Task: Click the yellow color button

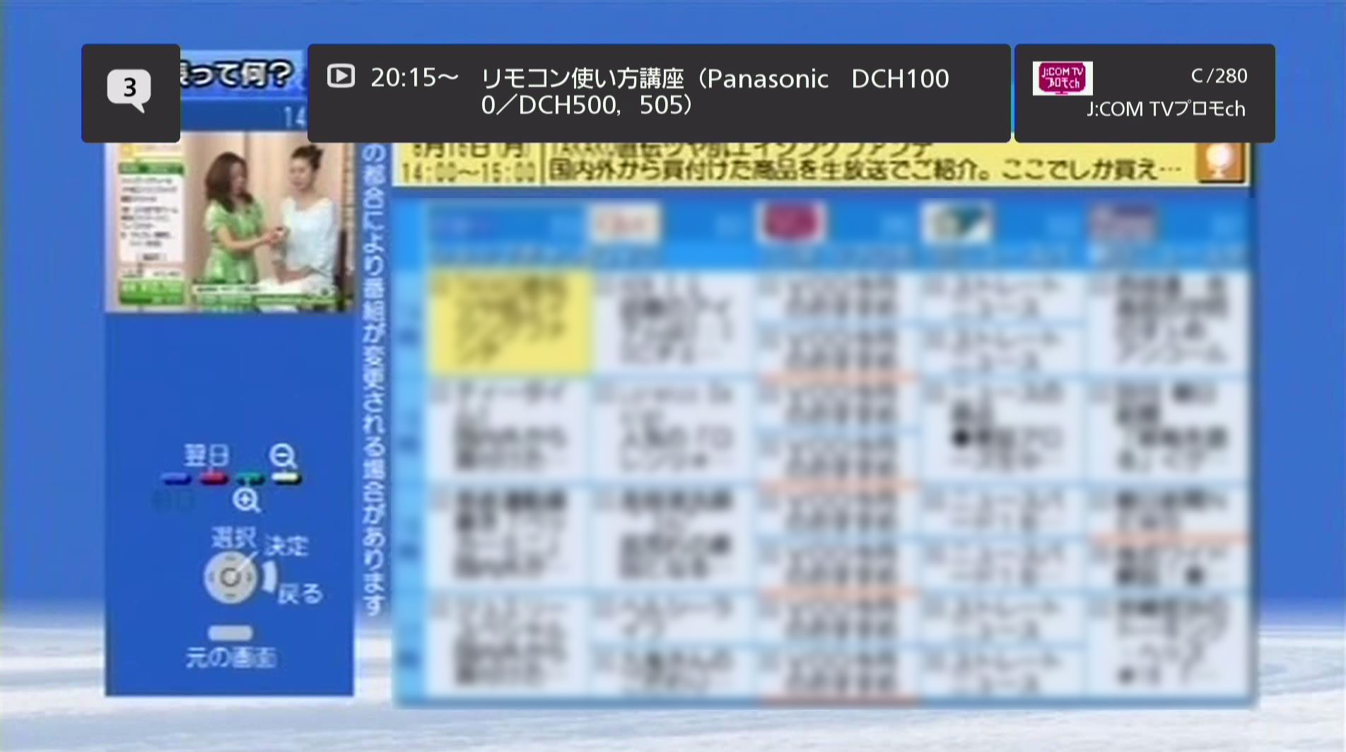Action: pos(286,480)
